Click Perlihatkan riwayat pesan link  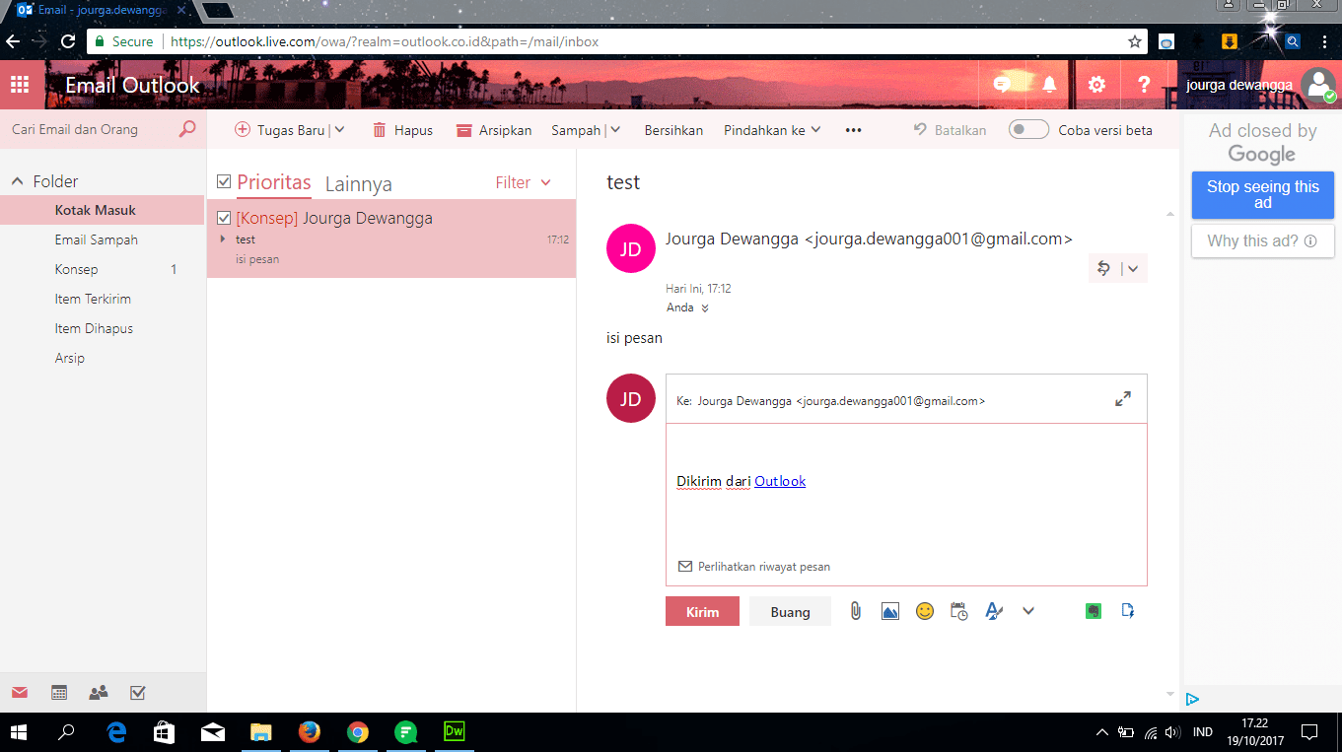click(x=754, y=567)
